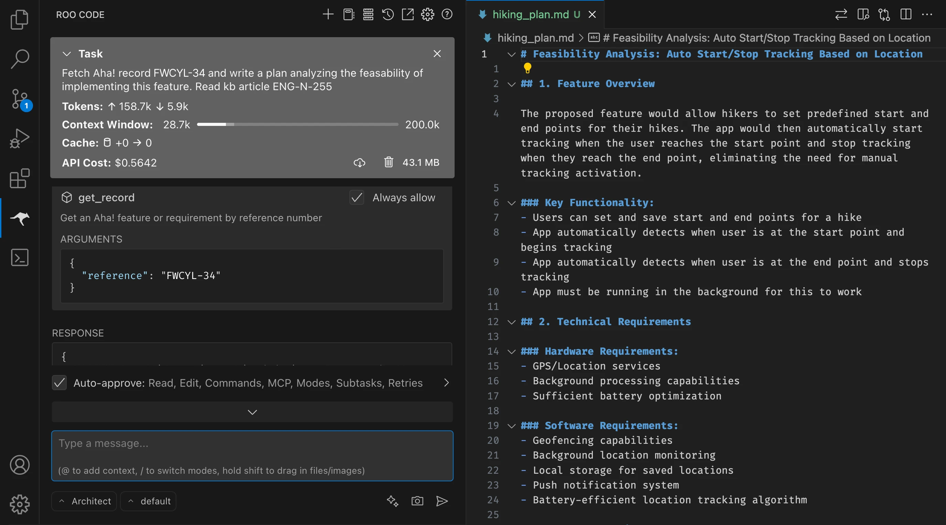946x525 pixels.
Task: Click the context window usage progress bar
Action: (297, 125)
